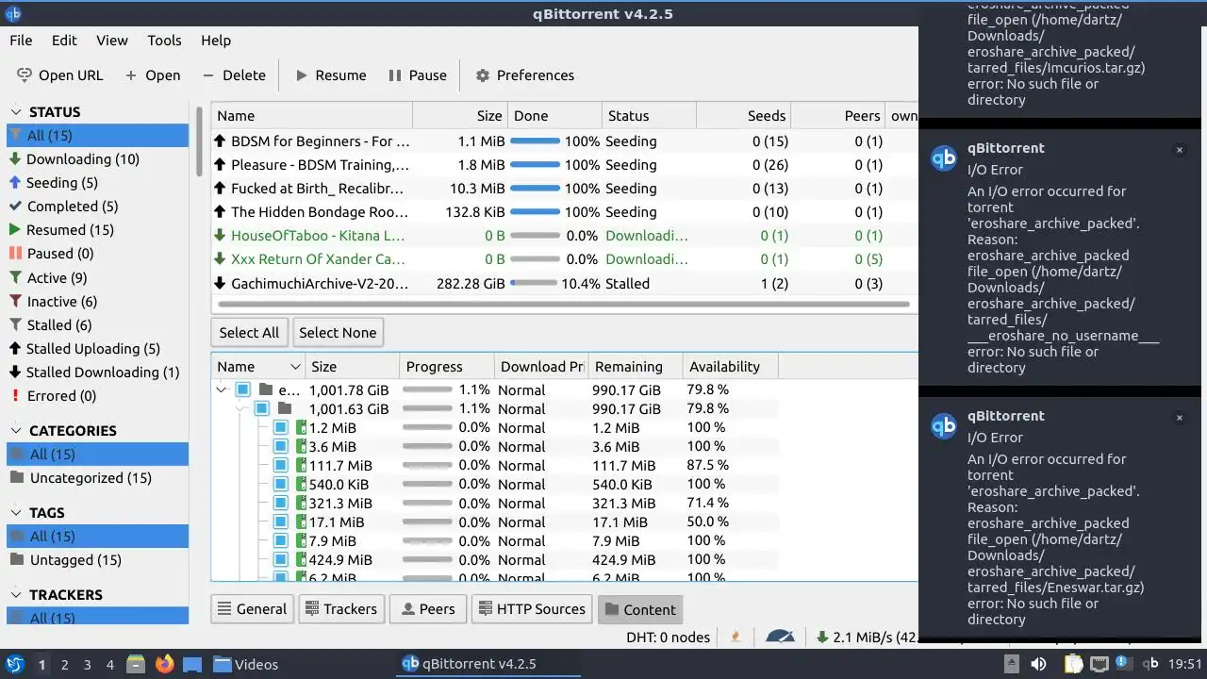Screen dimensions: 1207x679
Task: Click the torrent list horizontal scrollbar
Action: [x=562, y=305]
